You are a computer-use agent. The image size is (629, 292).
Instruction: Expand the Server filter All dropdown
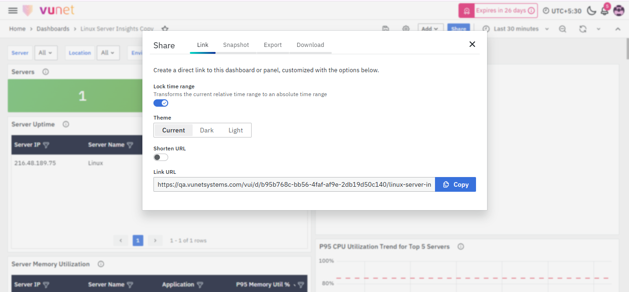pos(45,53)
